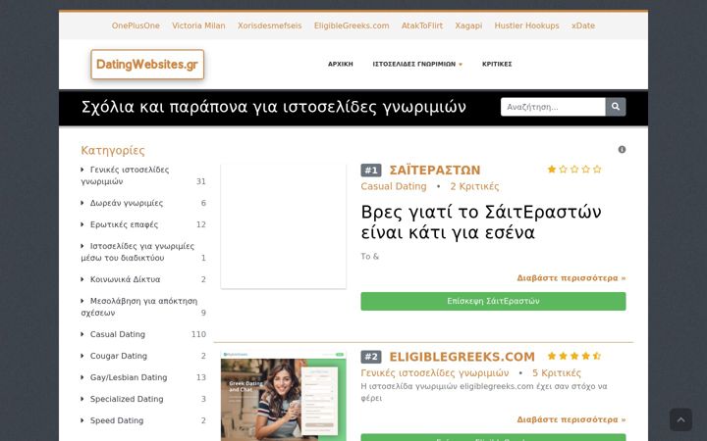This screenshot has width=707, height=441.
Task: Click the search magnifier button
Action: [616, 107]
